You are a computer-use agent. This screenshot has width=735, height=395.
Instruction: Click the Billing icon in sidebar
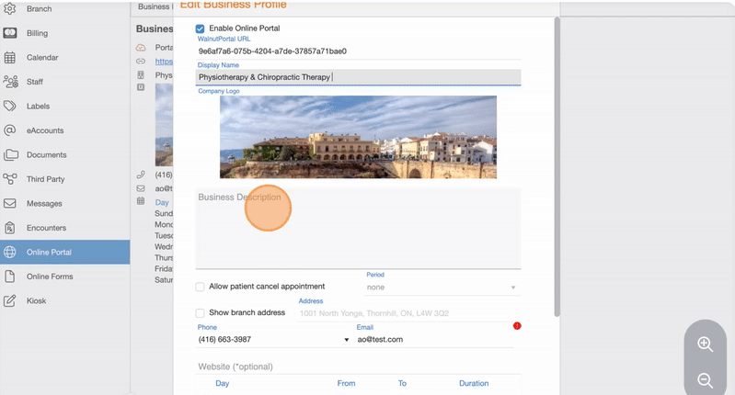10,33
